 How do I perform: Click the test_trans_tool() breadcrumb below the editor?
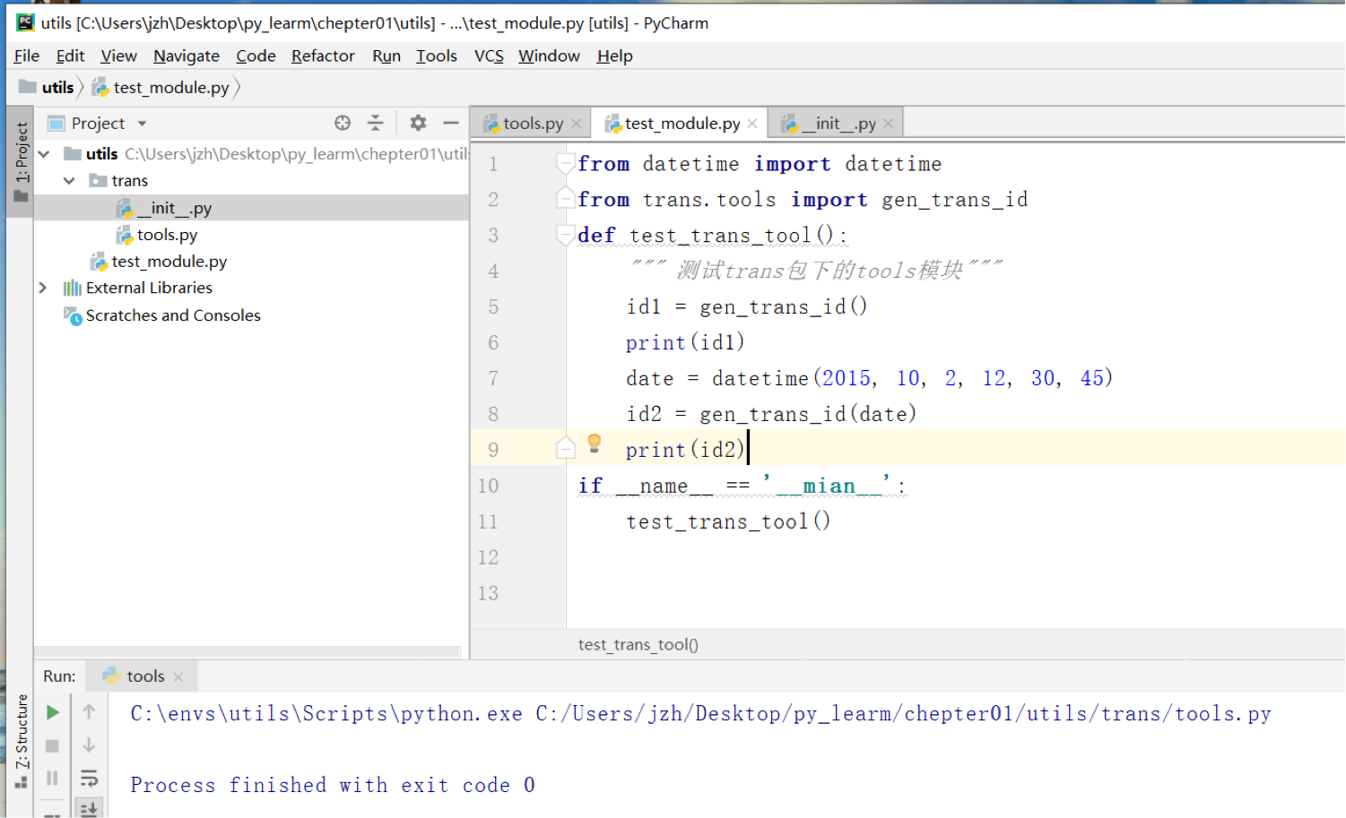coord(638,644)
